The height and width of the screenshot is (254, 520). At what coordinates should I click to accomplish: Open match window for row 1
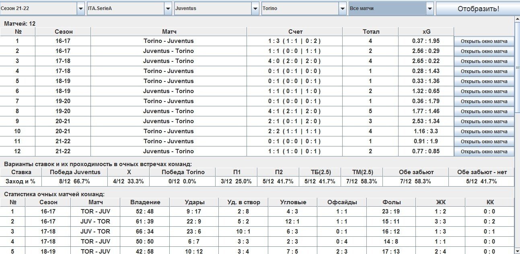484,41
